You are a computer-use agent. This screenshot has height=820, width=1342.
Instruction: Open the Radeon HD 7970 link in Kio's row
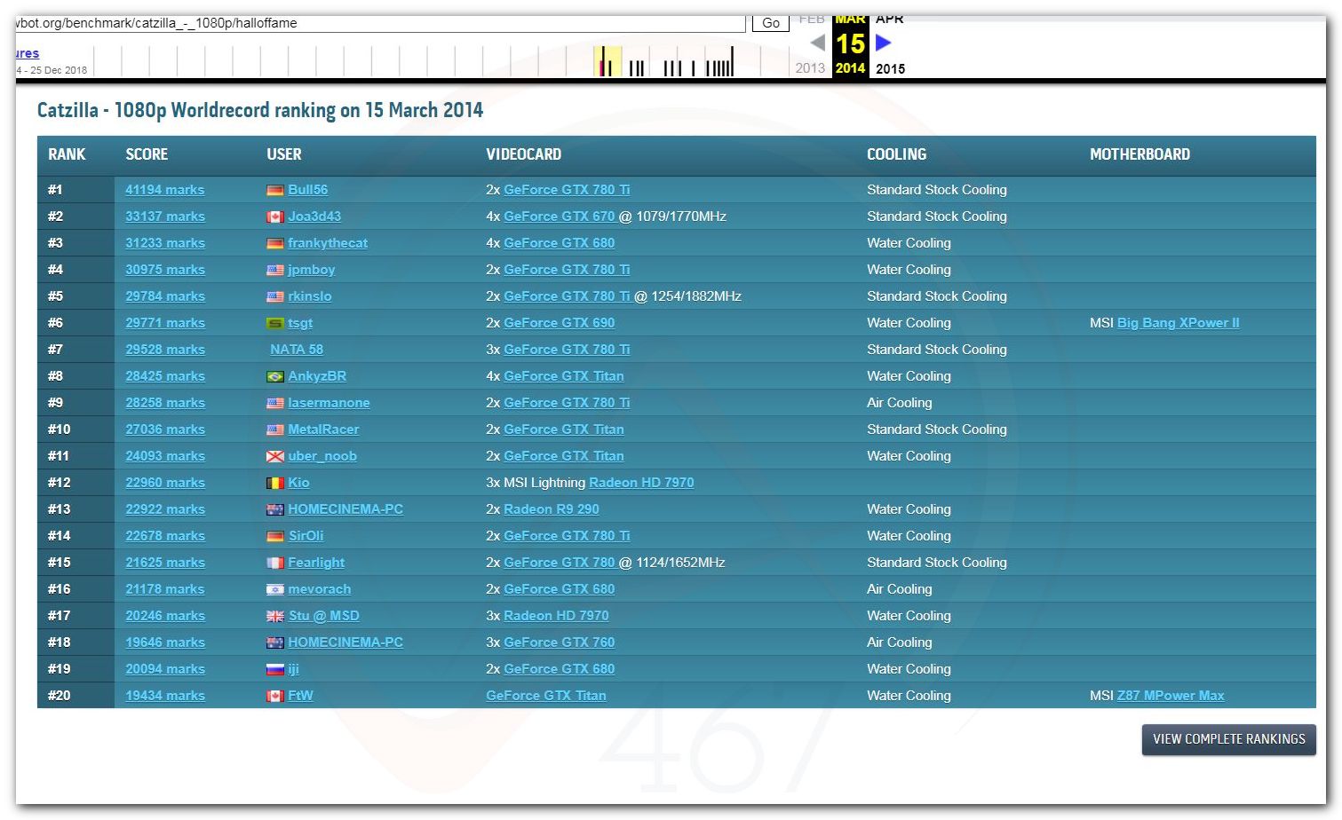641,483
